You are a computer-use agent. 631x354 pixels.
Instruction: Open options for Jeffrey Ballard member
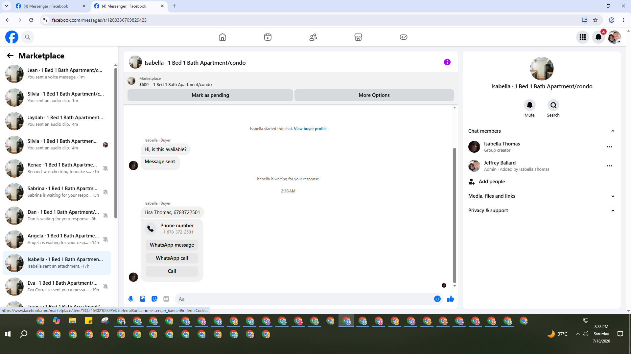coord(610,166)
